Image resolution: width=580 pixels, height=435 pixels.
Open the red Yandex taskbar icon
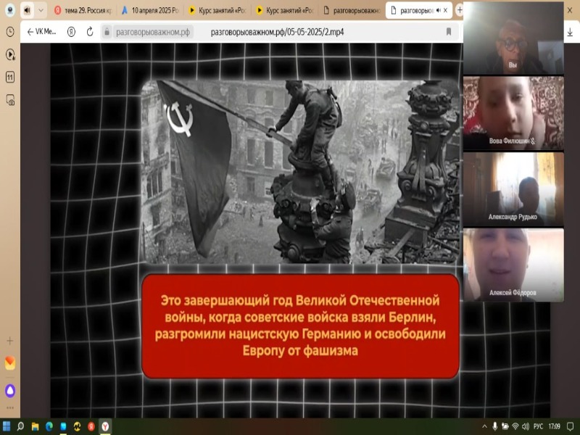(x=91, y=426)
